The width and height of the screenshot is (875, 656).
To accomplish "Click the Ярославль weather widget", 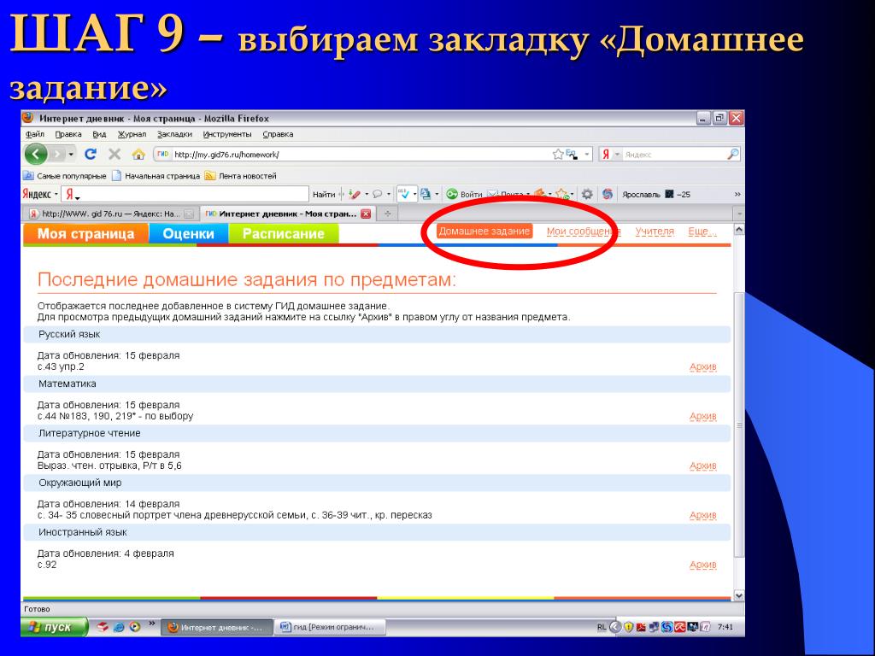I will [x=656, y=194].
